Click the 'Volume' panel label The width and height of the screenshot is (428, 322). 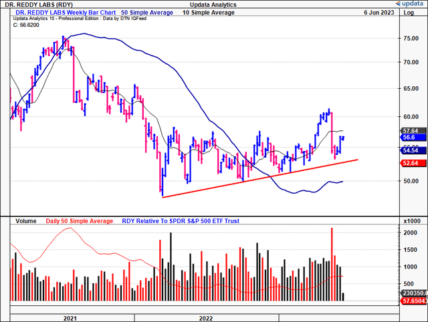coord(26,221)
